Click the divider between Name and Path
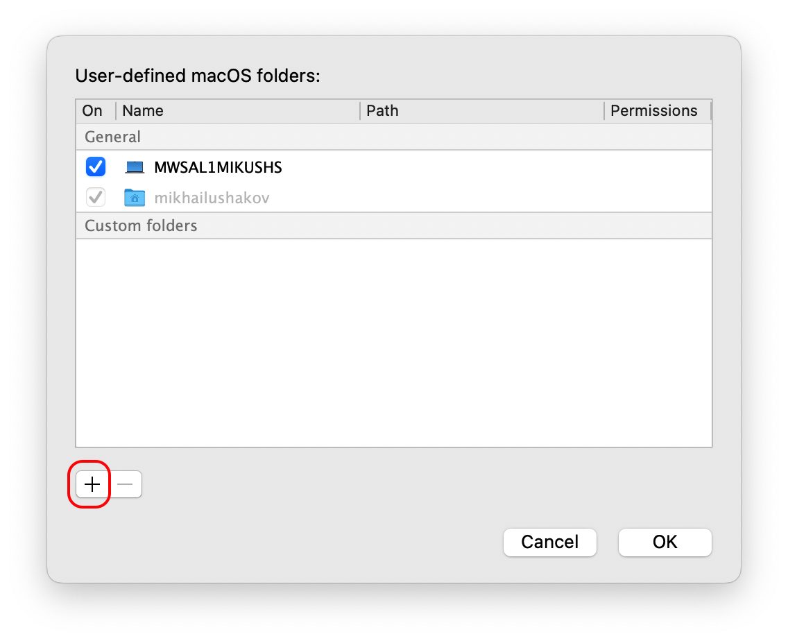The width and height of the screenshot is (788, 641). point(360,111)
